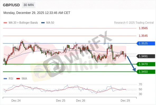This screenshot has height=105, width=156.
Task: Click the 1.3565 resistance level label
Action: click(143, 28)
